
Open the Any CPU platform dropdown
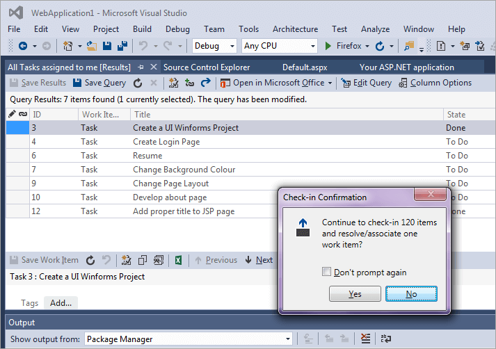(280, 46)
